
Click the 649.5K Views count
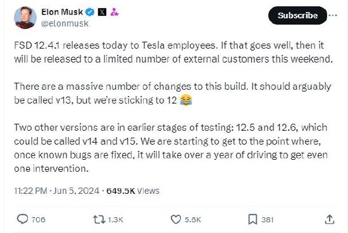click(133, 191)
